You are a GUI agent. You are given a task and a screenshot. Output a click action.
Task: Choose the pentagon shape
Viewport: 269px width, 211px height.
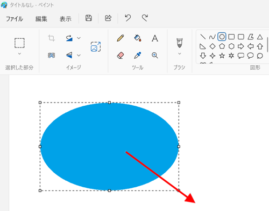coord(222,46)
